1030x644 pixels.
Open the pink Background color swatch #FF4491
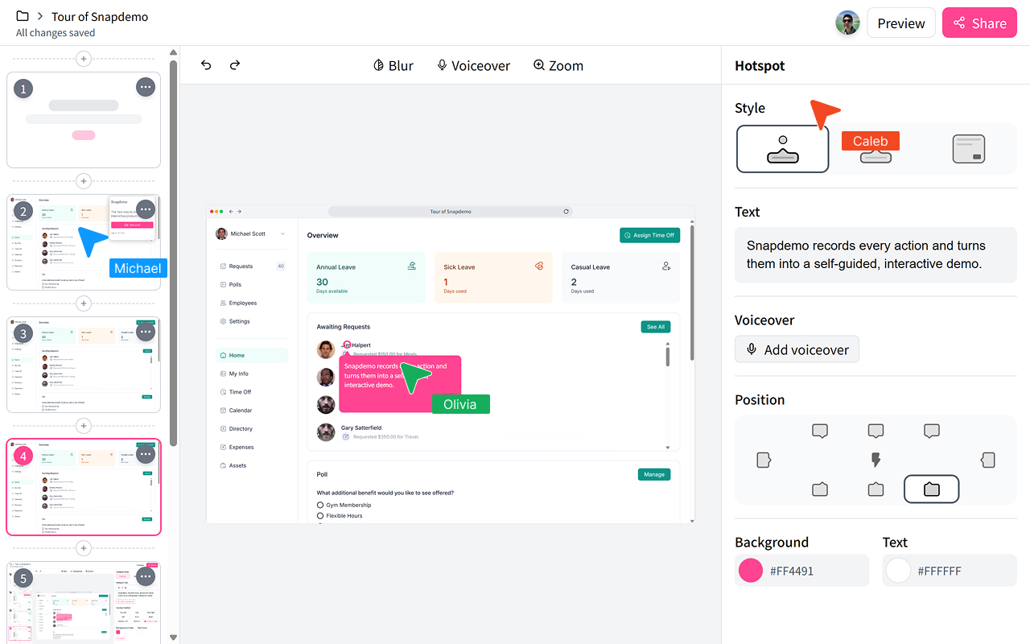(748, 570)
